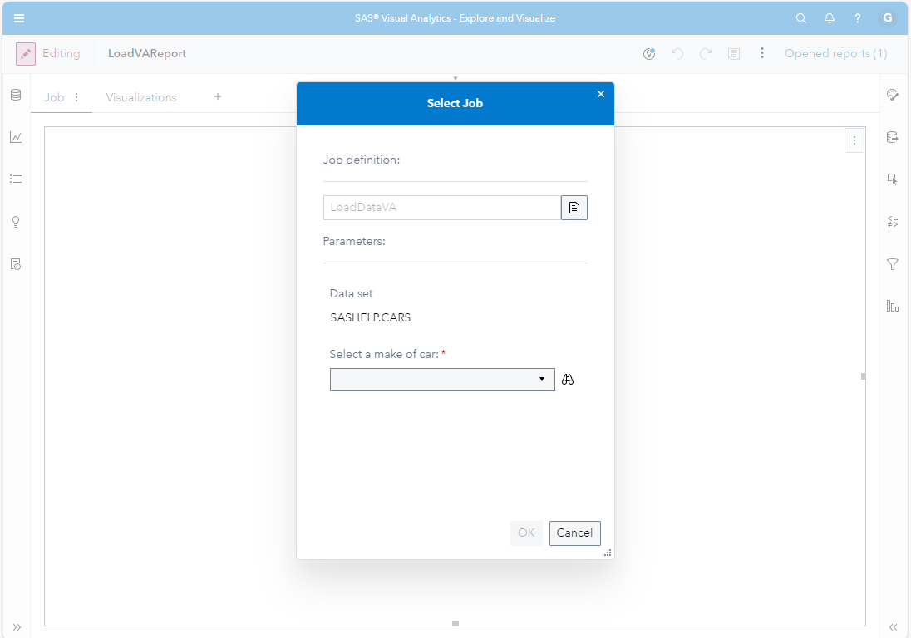Open the Options pane on the right sidebar
Image resolution: width=911 pixels, height=638 pixels.
(893, 95)
